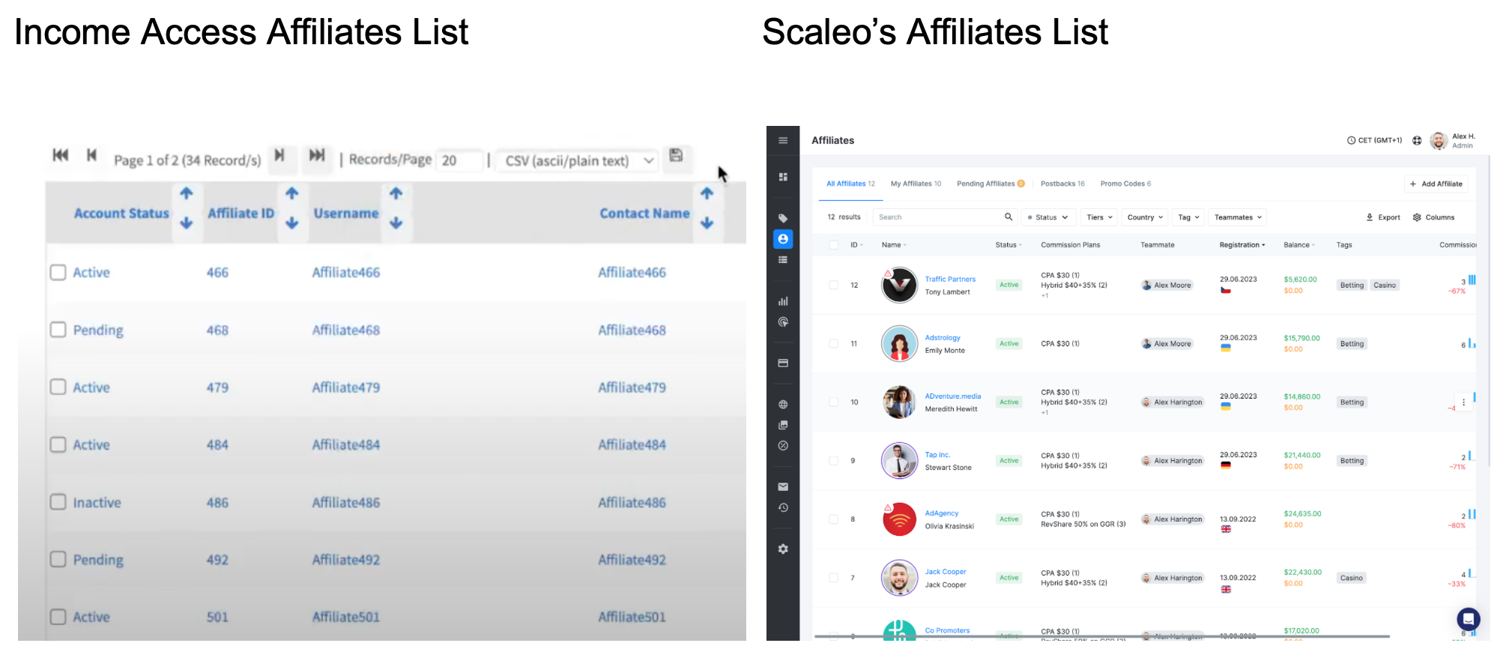The width and height of the screenshot is (1509, 658).
Task: Click the save/export disk icon
Action: tap(676, 155)
